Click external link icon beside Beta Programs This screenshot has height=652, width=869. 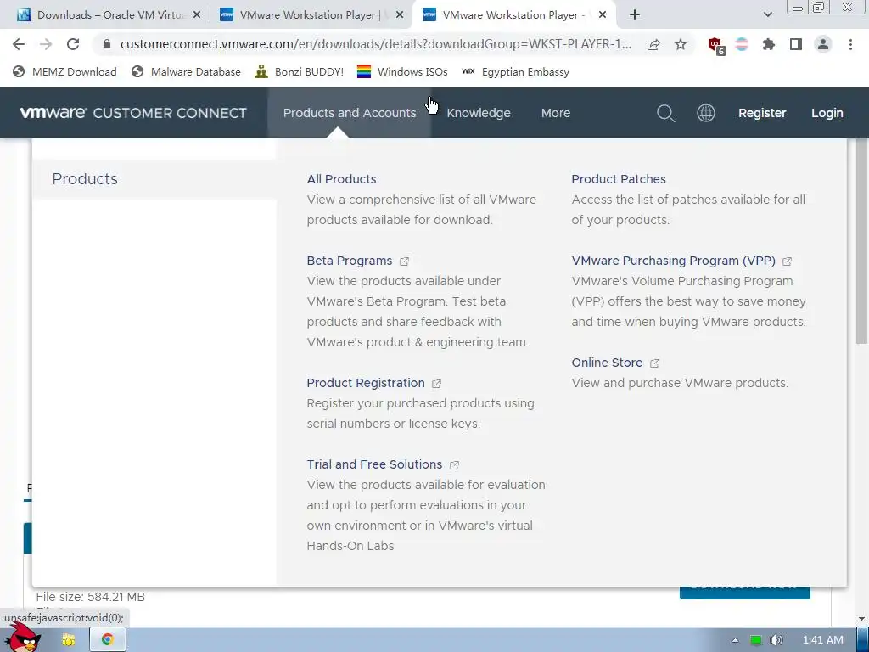click(404, 261)
